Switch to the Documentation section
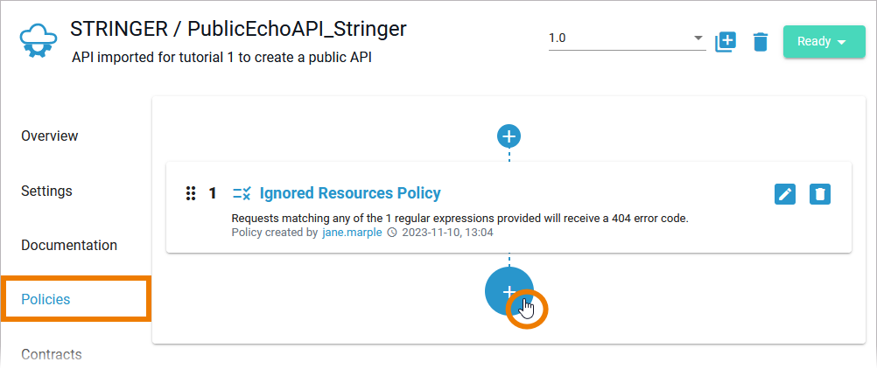The width and height of the screenshot is (877, 369). 69,245
